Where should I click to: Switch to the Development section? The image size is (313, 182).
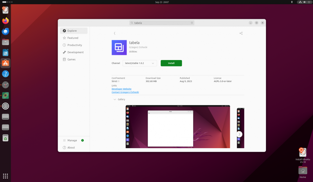pos(74,52)
